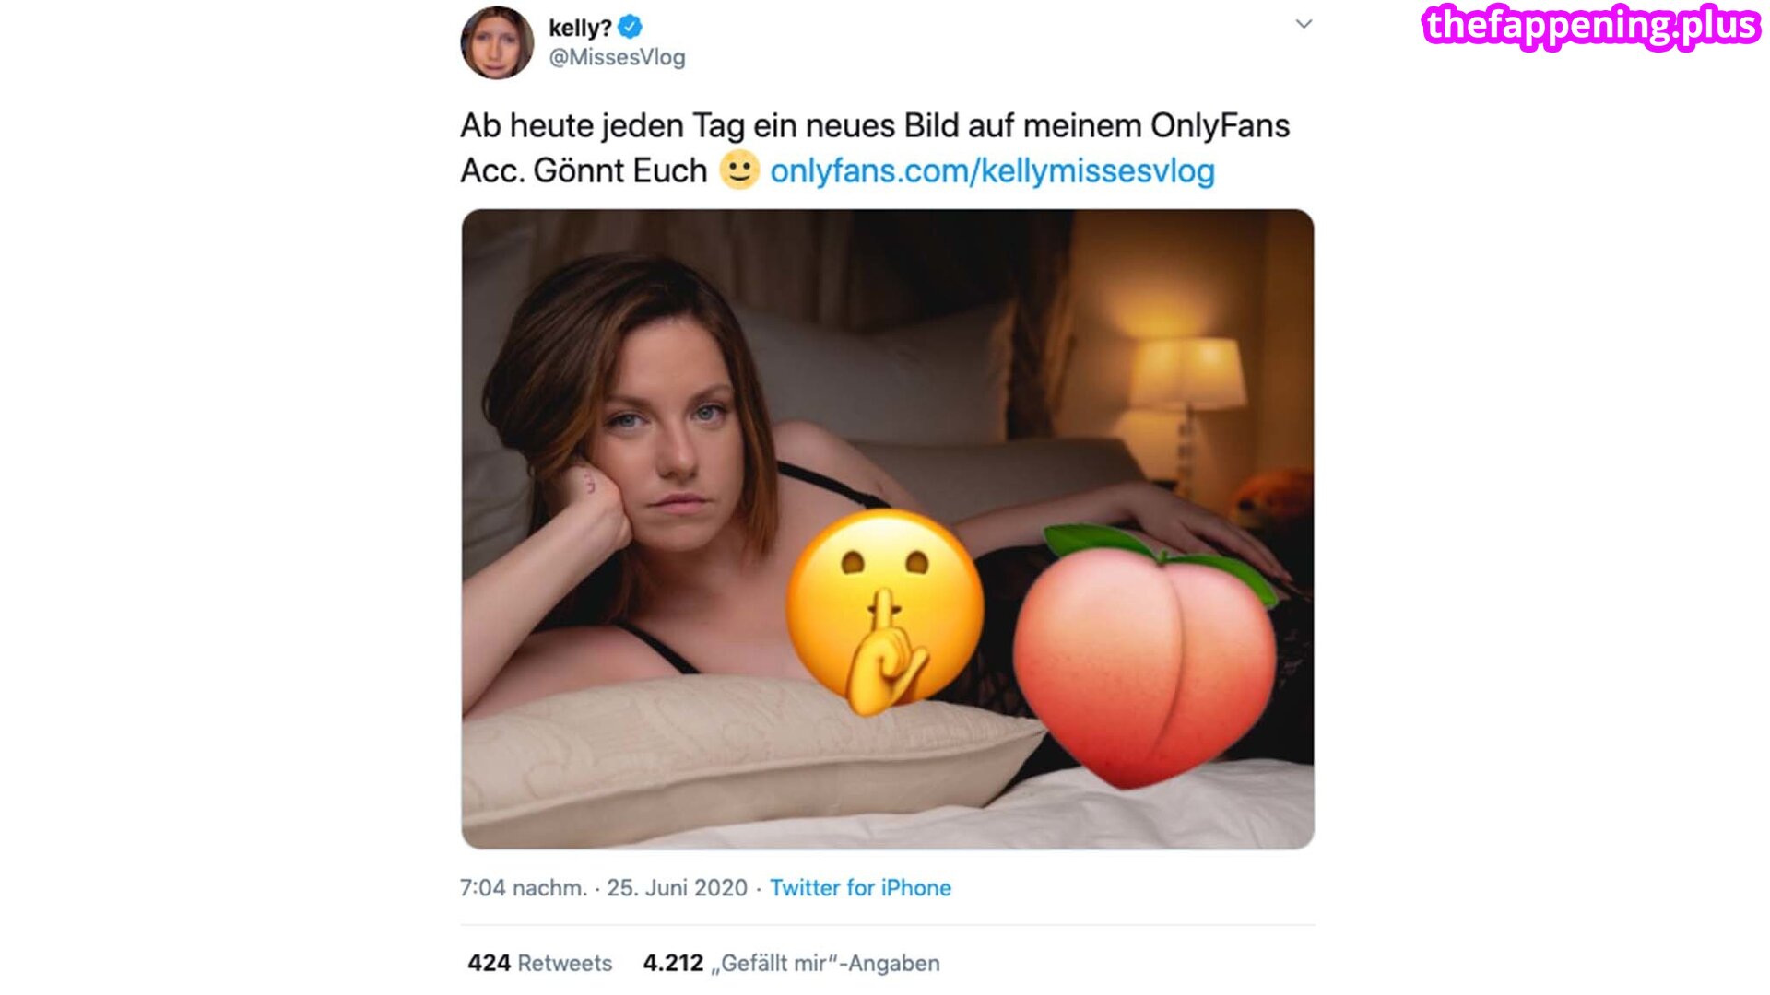Open the "Gefällt mir"-Angaben likes list
Viewport: 1770px width, 995px height.
click(830, 963)
